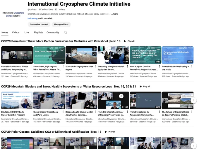Open options menu for State of the Cryosphere 2024 Report
This screenshot has height=149, width=199.
click(x=95, y=66)
